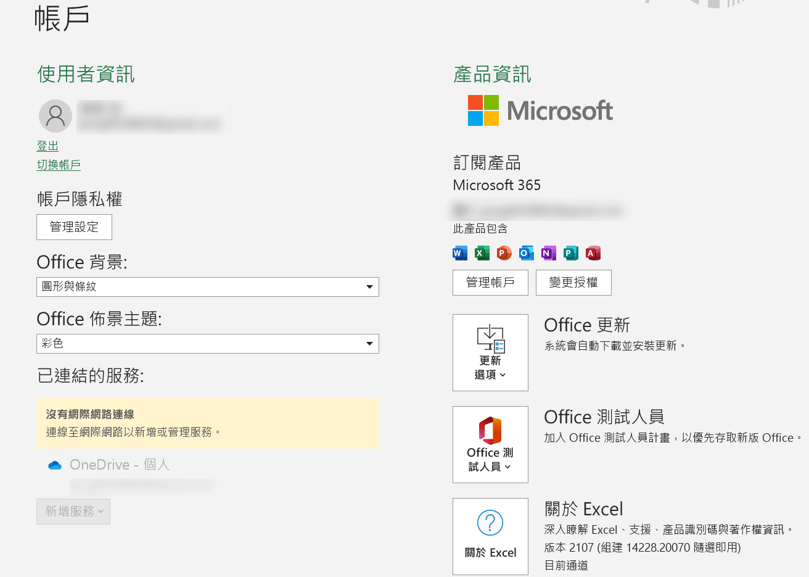809x577 pixels.
Task: Expand the 新增服務 dropdown button
Action: (x=73, y=512)
